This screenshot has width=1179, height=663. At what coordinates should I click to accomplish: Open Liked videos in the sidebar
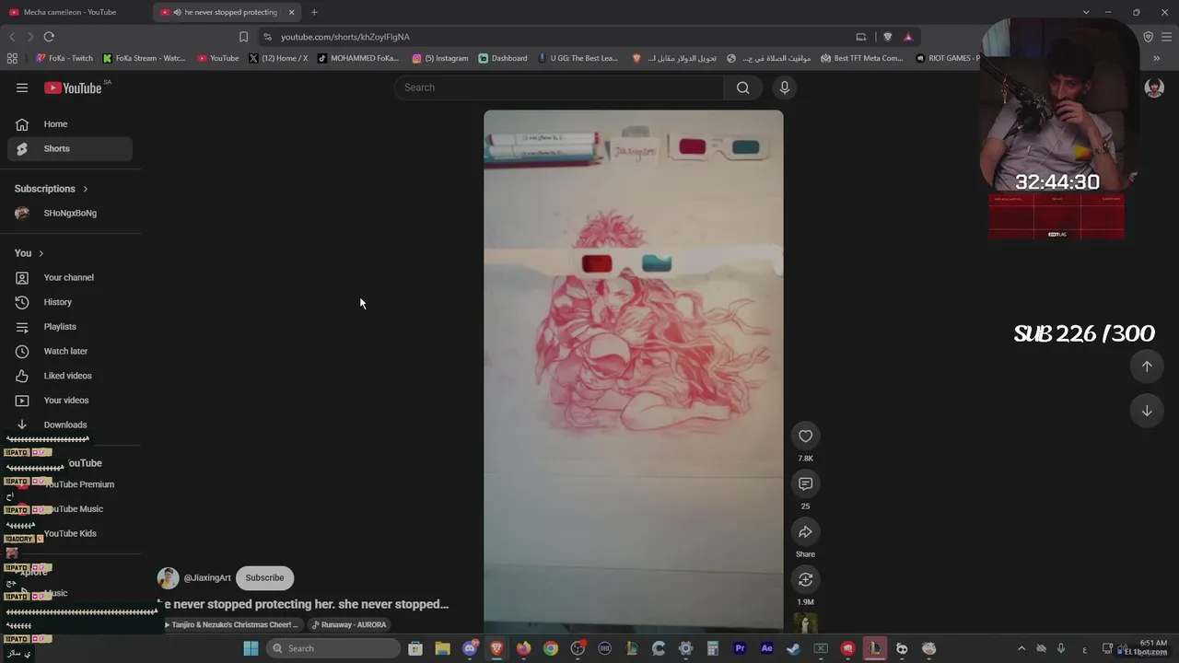click(70, 376)
